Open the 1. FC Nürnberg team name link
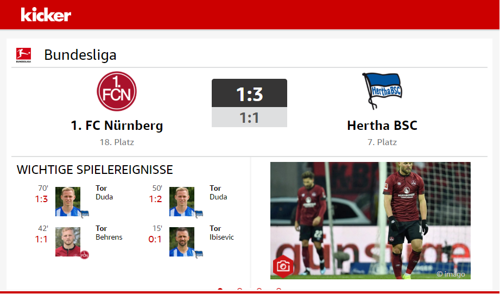This screenshot has width=500, height=294. 117,126
